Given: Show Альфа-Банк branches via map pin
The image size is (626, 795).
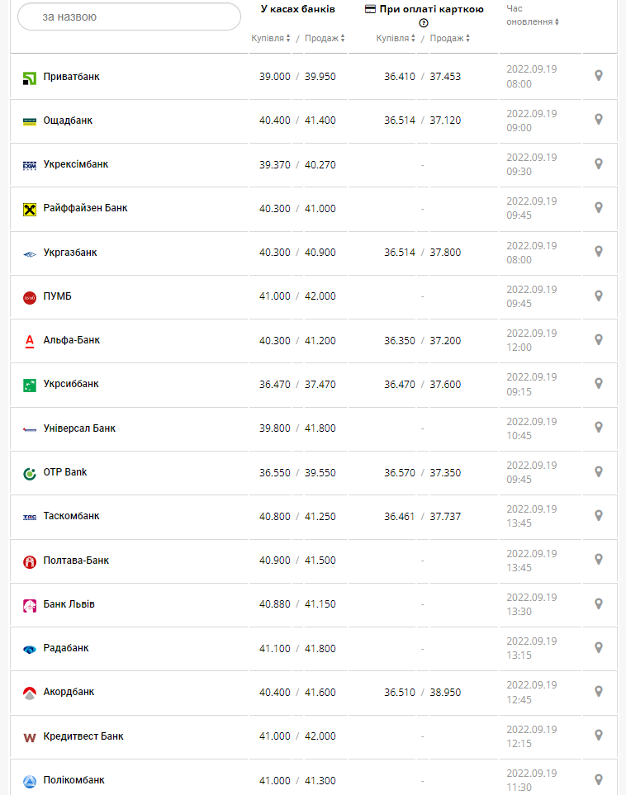Looking at the screenshot, I should click(x=599, y=339).
